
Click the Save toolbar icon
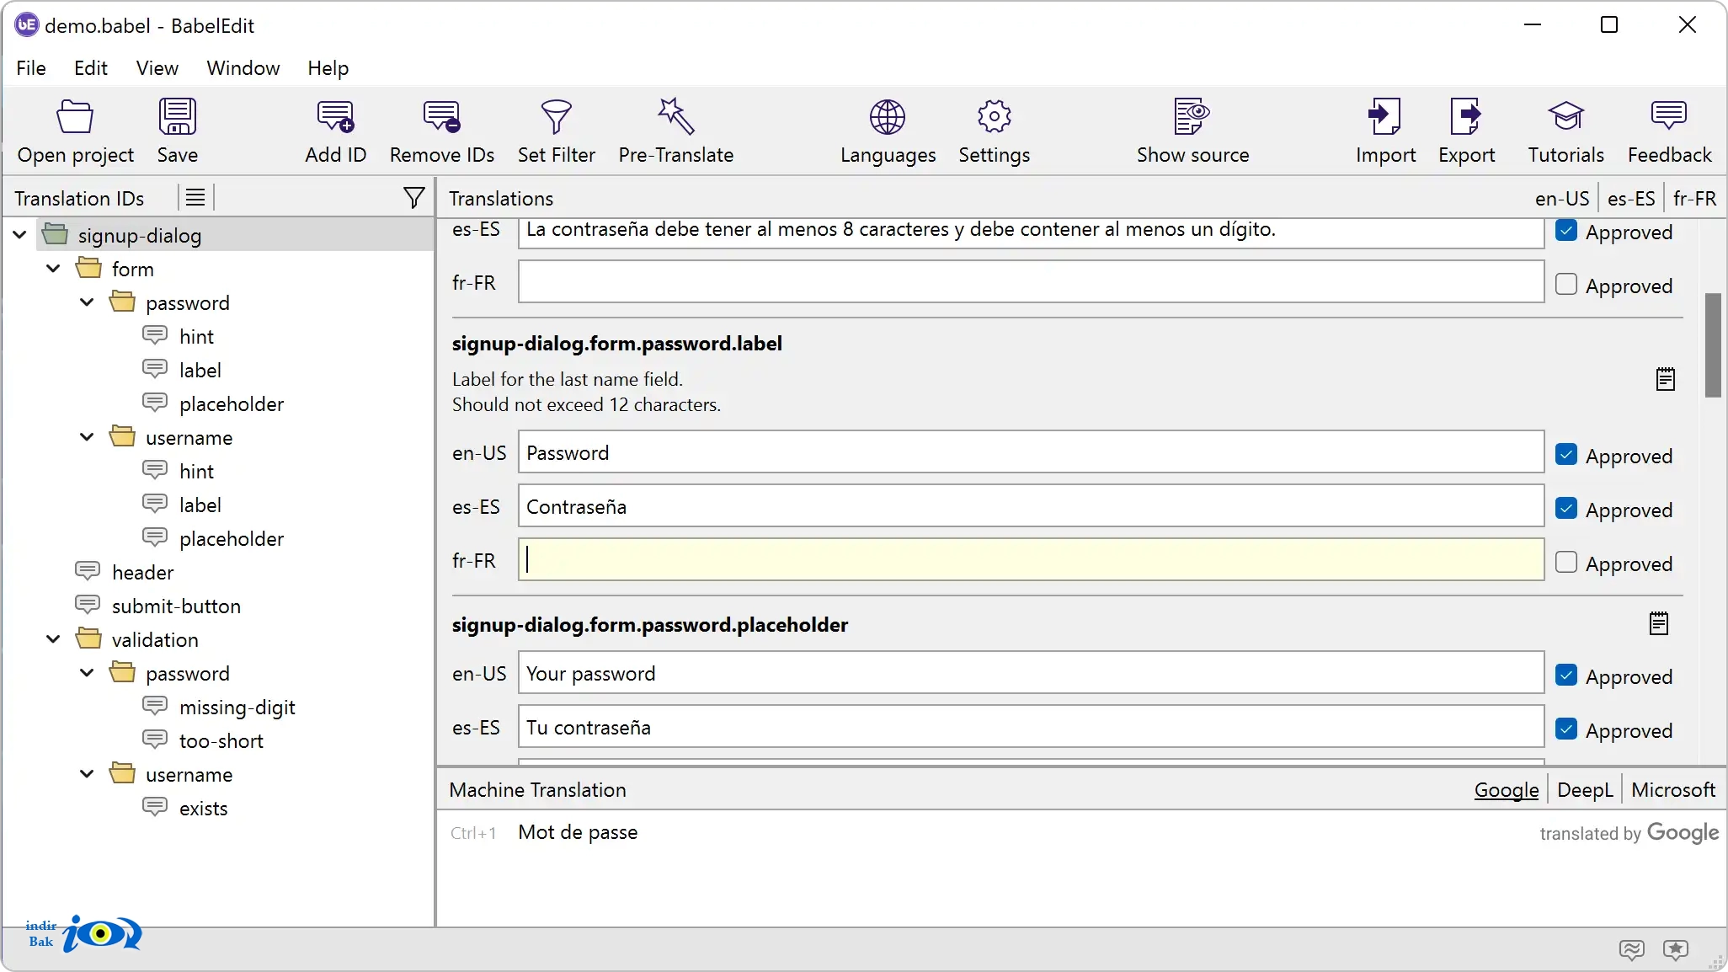point(178,117)
